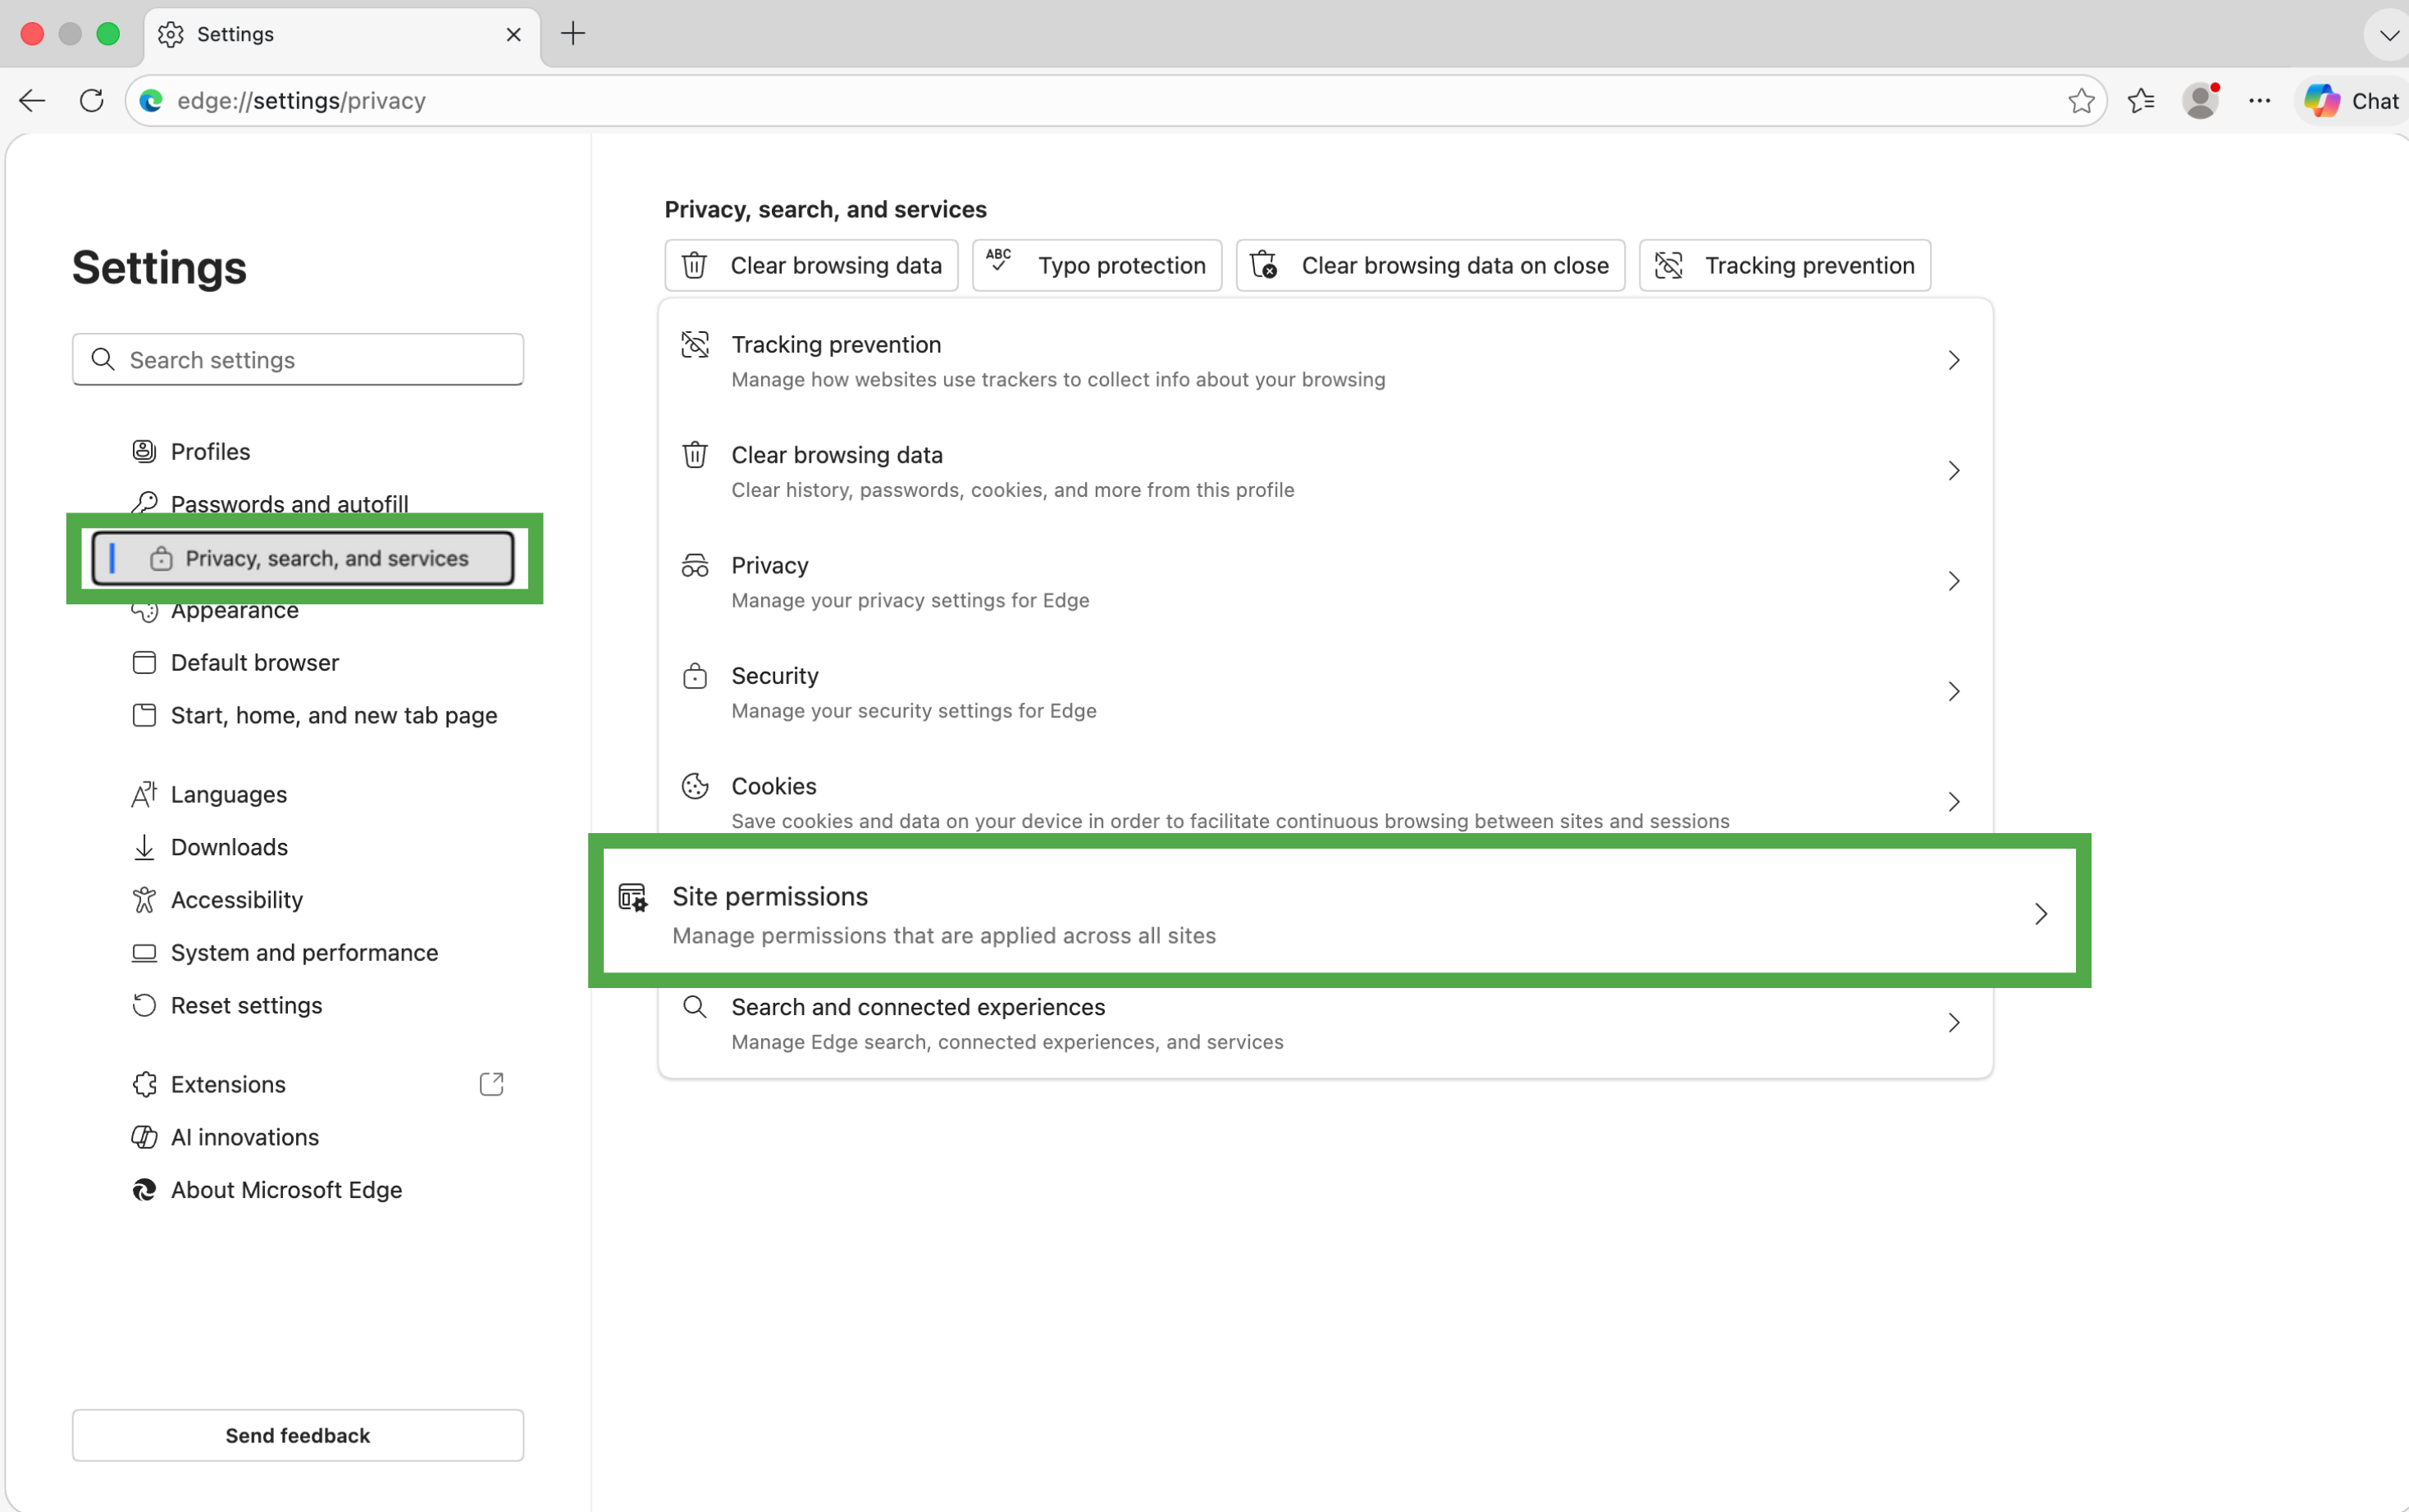The height and width of the screenshot is (1512, 2409).
Task: Select Privacy, search, and services
Action: 303,558
